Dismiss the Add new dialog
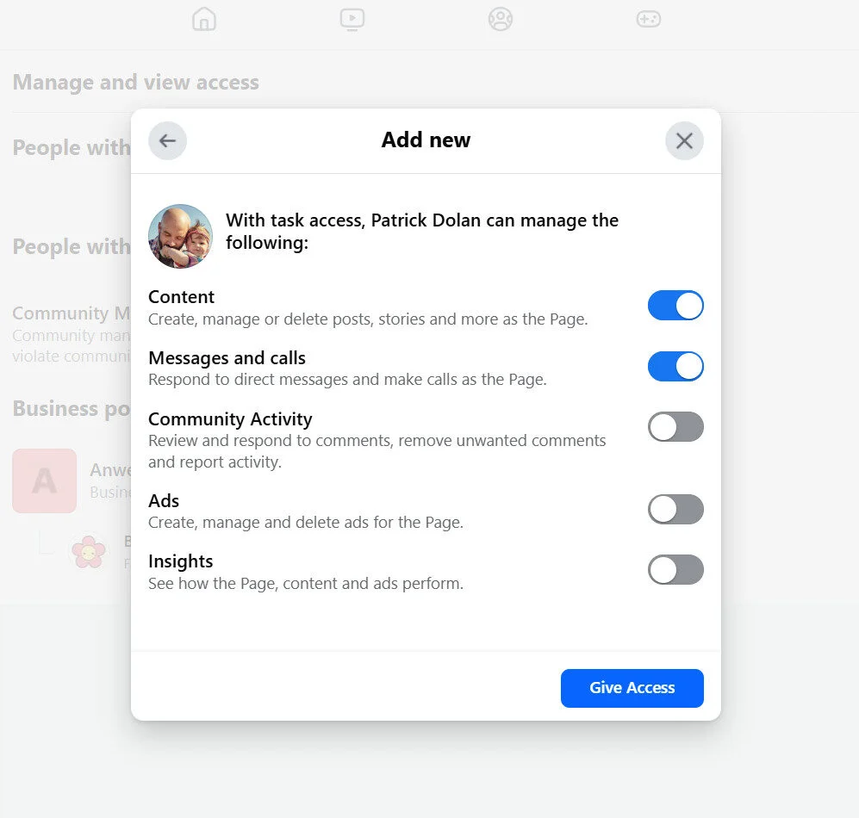Screen dimensions: 859x818 point(684,140)
